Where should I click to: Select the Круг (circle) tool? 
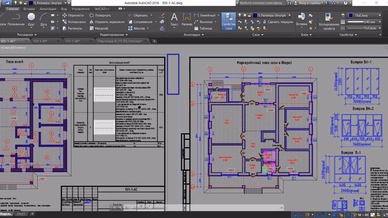pyautogui.click(x=31, y=19)
